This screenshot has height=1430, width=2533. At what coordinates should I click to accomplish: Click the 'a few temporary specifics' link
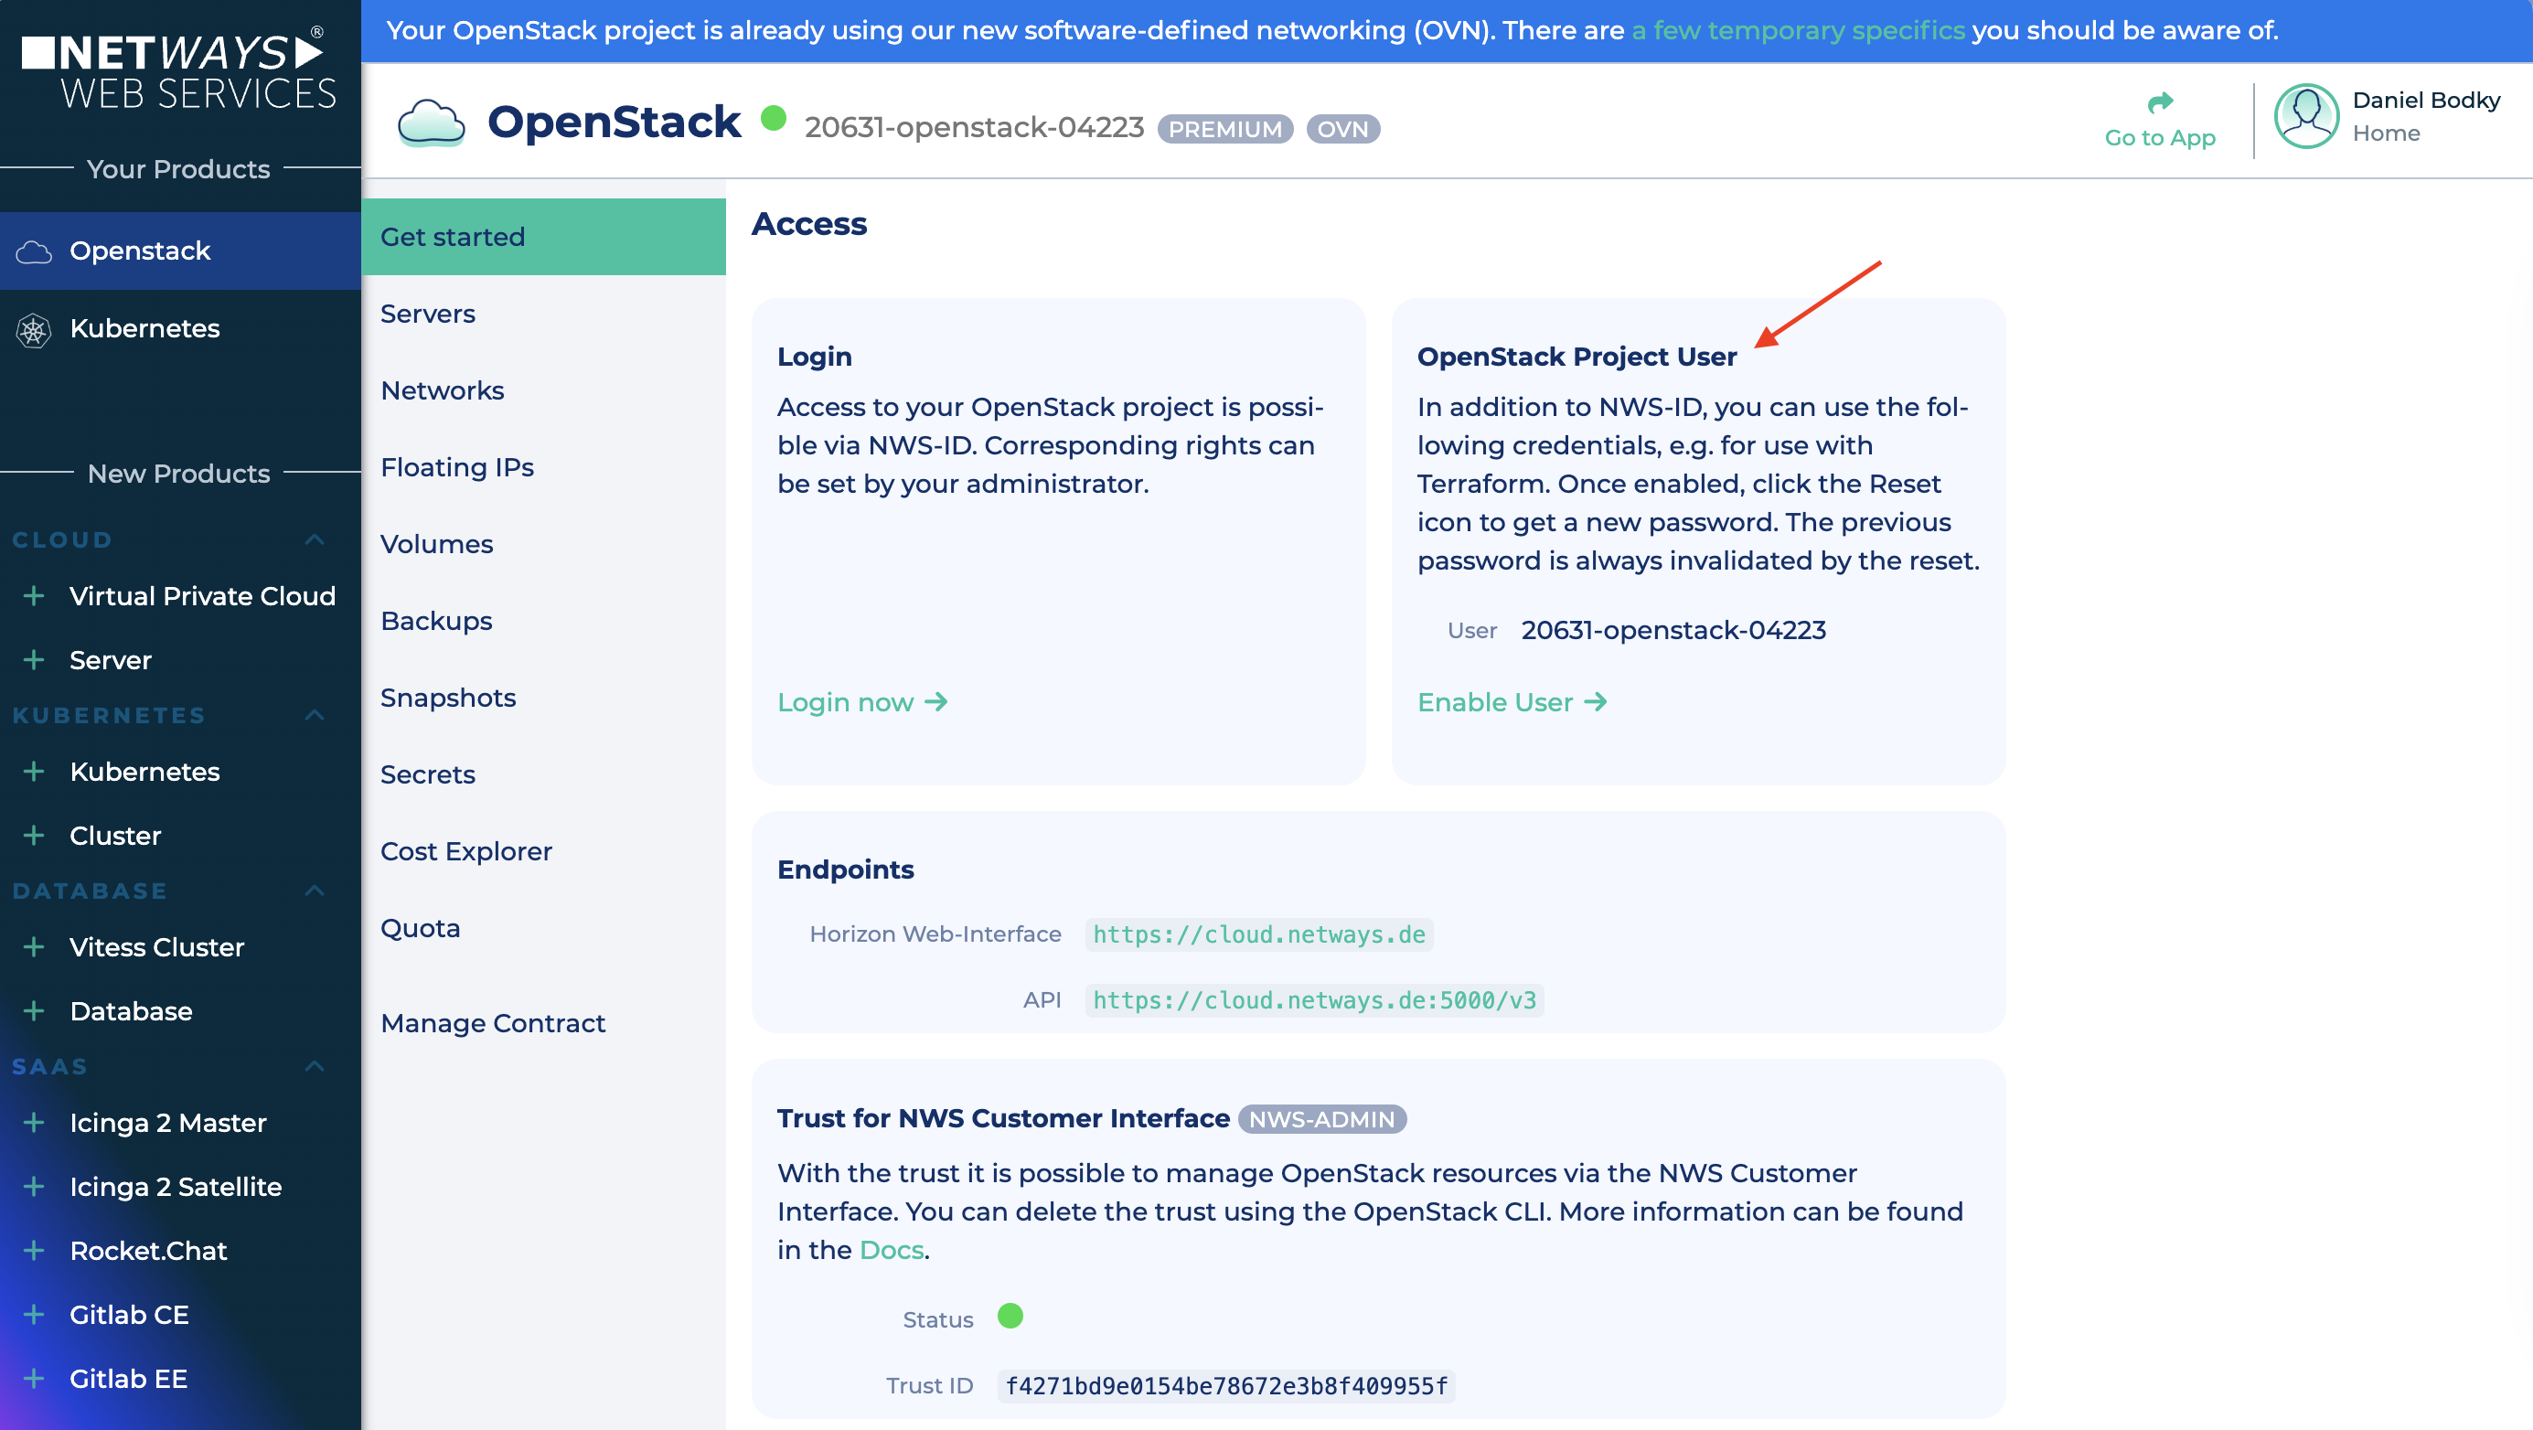(1799, 30)
